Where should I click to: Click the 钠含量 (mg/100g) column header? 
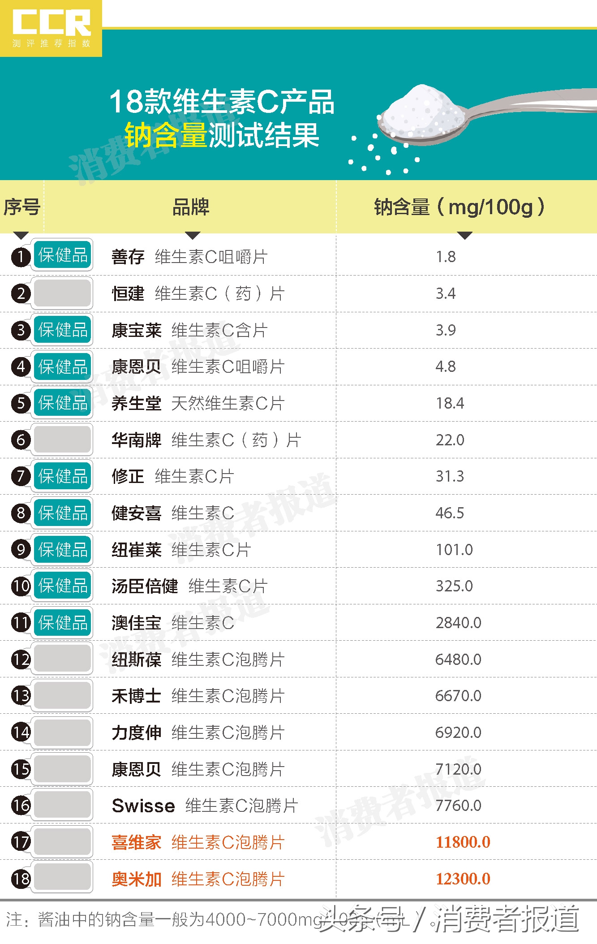(460, 207)
